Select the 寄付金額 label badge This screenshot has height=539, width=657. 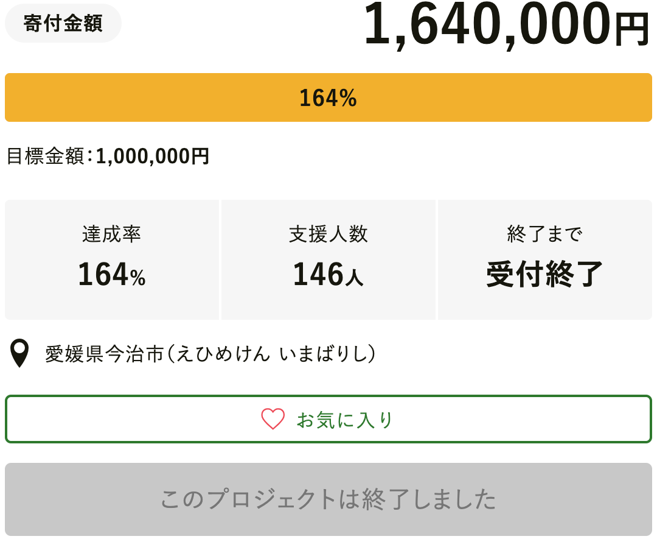click(63, 23)
